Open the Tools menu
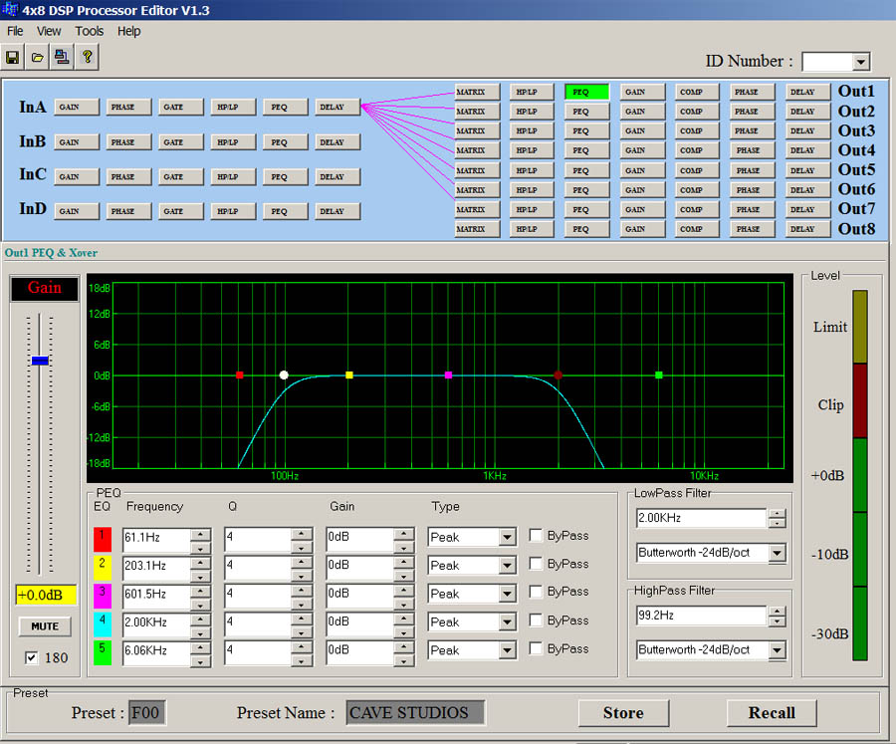 click(89, 31)
